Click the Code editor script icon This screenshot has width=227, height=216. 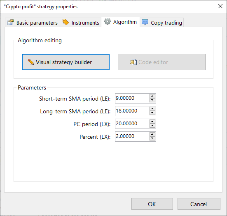[x=133, y=62]
